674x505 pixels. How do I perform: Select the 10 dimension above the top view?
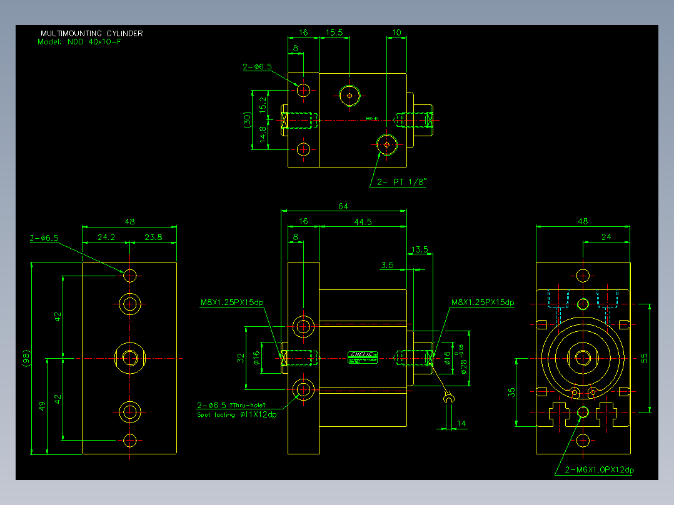coord(396,32)
